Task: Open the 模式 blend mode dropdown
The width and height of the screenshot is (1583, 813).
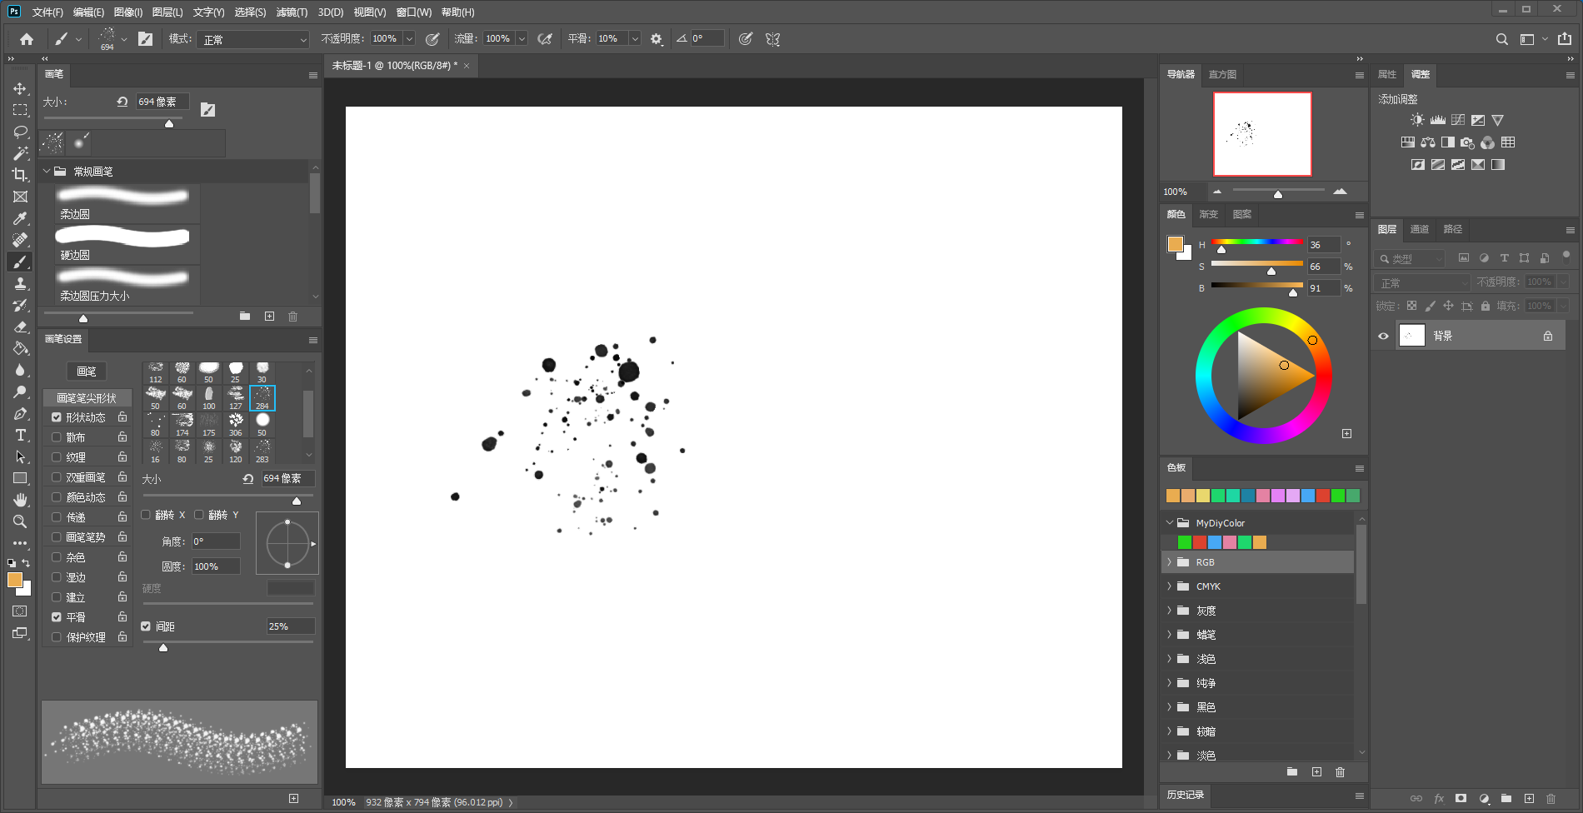Action: pyautogui.click(x=253, y=39)
